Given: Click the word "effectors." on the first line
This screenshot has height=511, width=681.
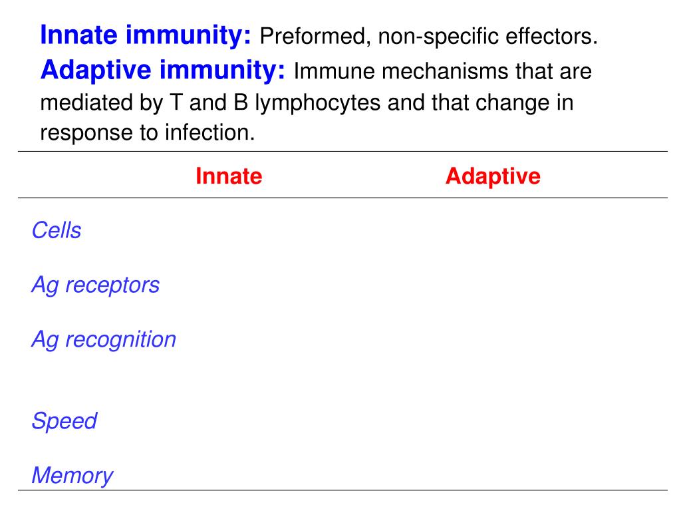Looking at the screenshot, I should coord(551,37).
